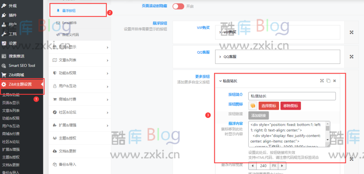364x174 pixels.
Task: Expand 用户&互动 in the settings panel
Action: point(80,86)
